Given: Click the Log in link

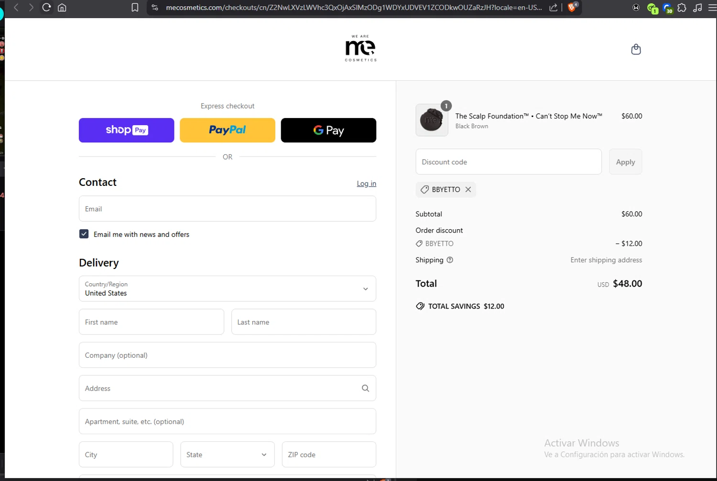Looking at the screenshot, I should (x=366, y=183).
